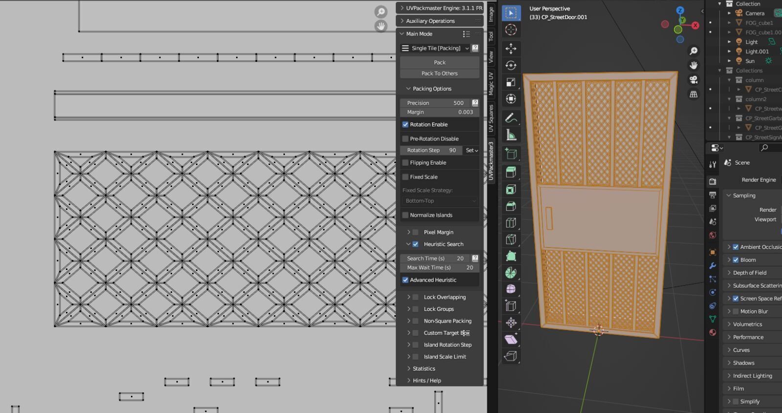The image size is (782, 413).
Task: Select the Bevel tool
Action: point(511,206)
